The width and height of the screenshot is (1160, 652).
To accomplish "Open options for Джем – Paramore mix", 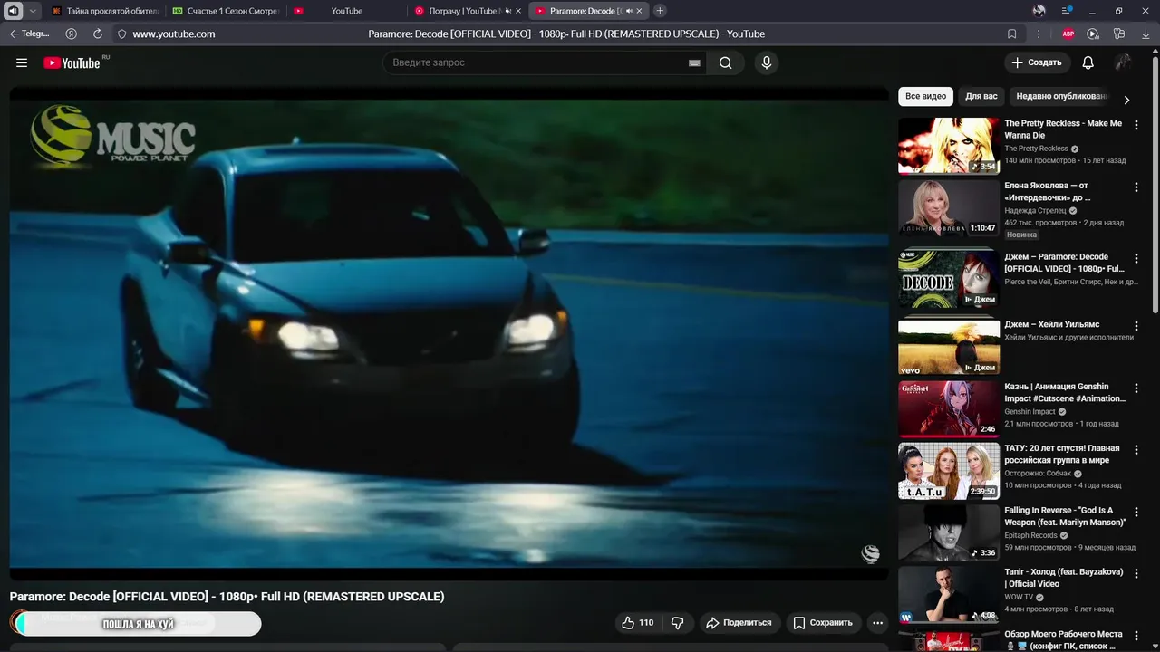I will pyautogui.click(x=1136, y=258).
